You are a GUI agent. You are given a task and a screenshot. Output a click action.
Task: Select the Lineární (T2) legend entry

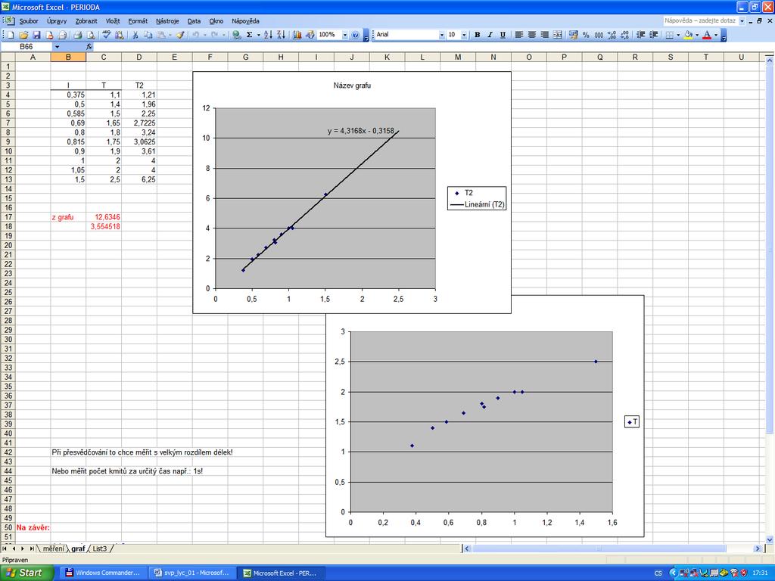pyautogui.click(x=477, y=204)
